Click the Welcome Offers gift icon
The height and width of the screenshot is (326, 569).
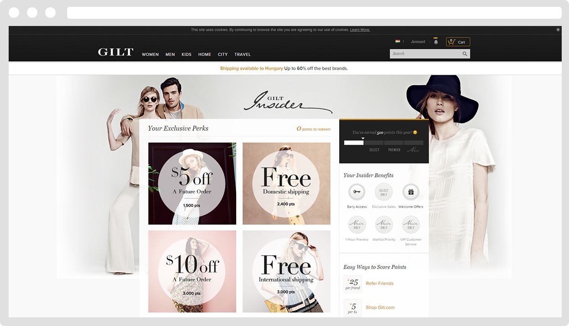click(x=411, y=192)
